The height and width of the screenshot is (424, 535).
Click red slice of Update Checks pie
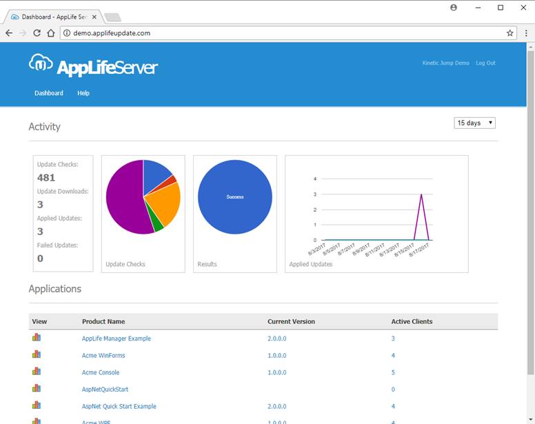pos(170,181)
